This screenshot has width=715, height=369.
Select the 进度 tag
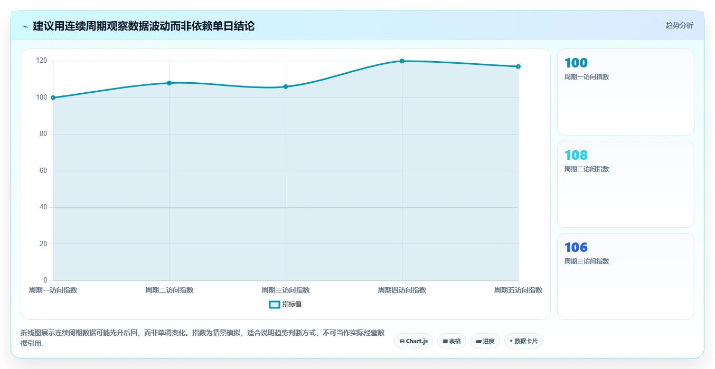click(485, 341)
